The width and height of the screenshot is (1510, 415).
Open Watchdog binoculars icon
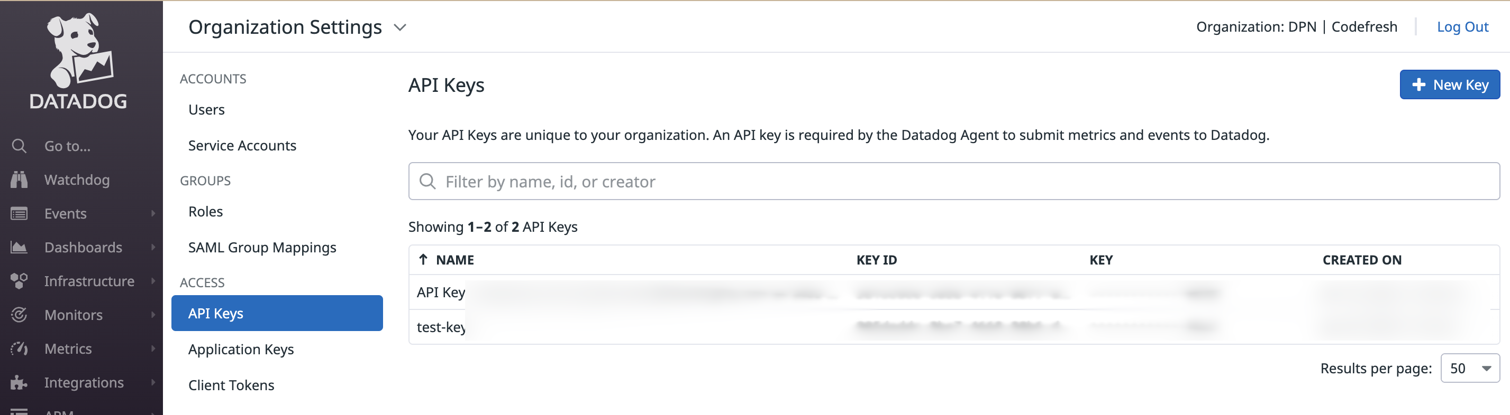[19, 180]
